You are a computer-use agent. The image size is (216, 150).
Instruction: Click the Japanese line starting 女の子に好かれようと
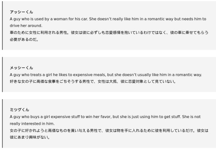coord(109,130)
